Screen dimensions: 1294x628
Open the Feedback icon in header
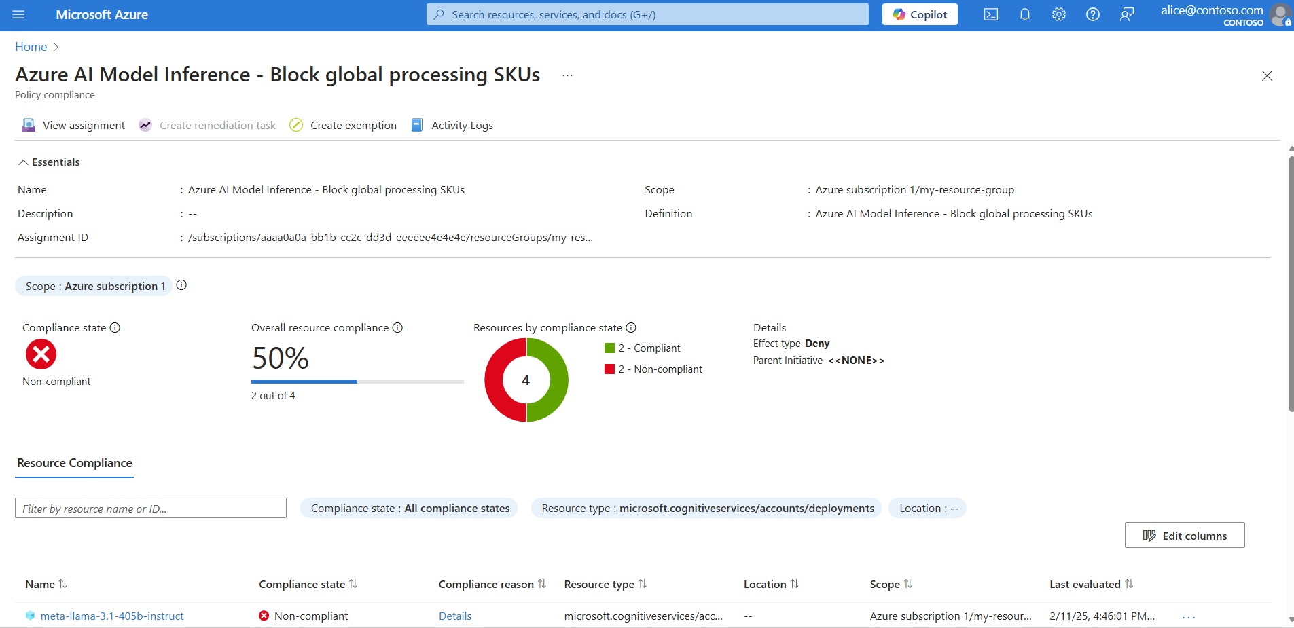point(1127,14)
